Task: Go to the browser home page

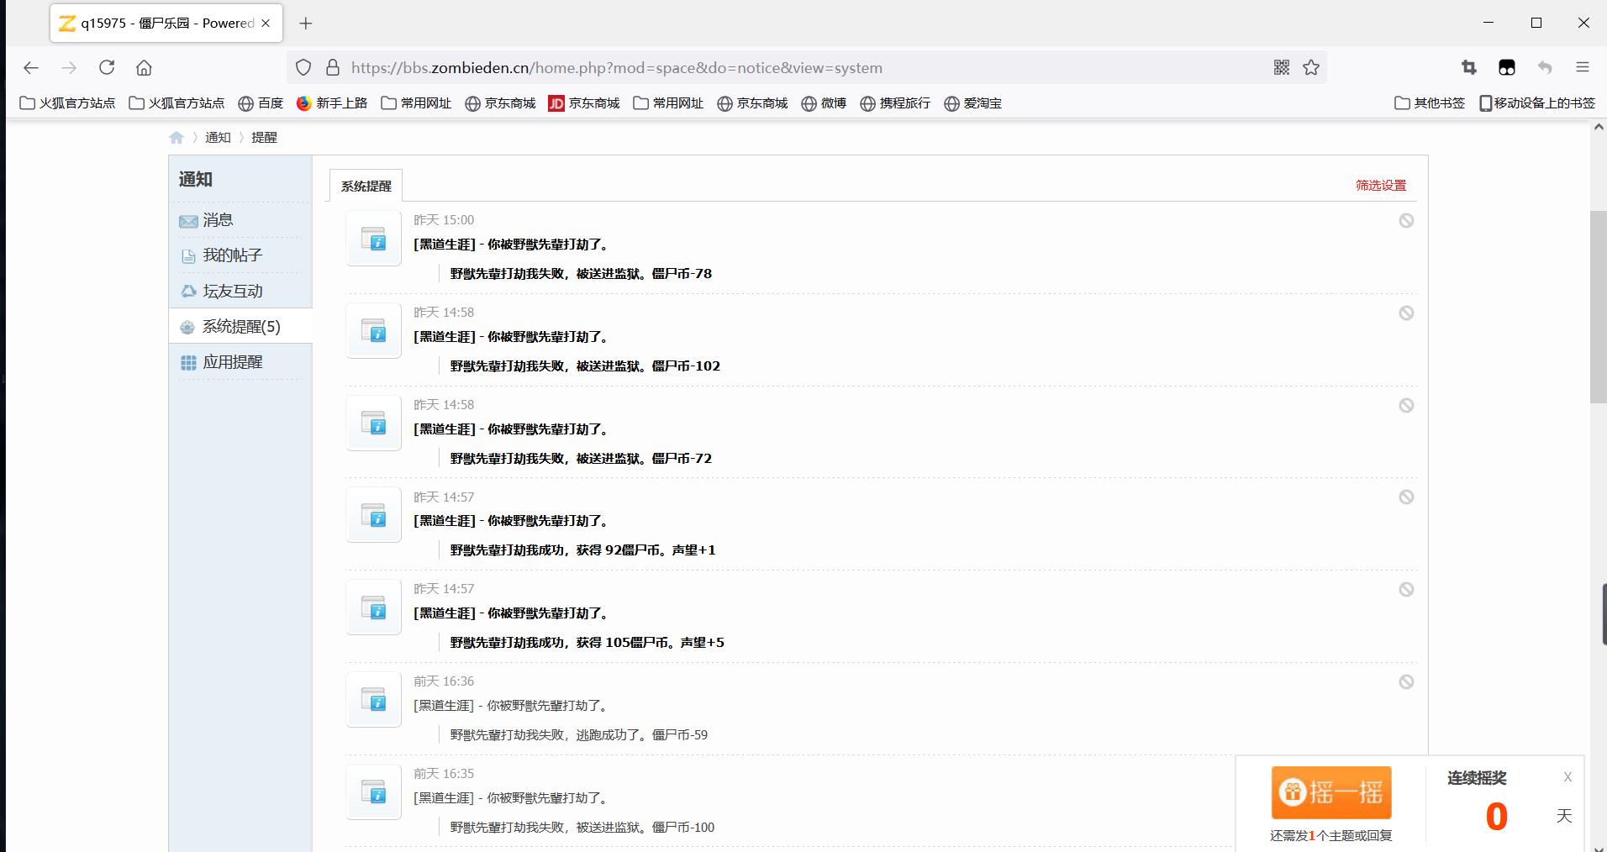Action: click(x=145, y=67)
